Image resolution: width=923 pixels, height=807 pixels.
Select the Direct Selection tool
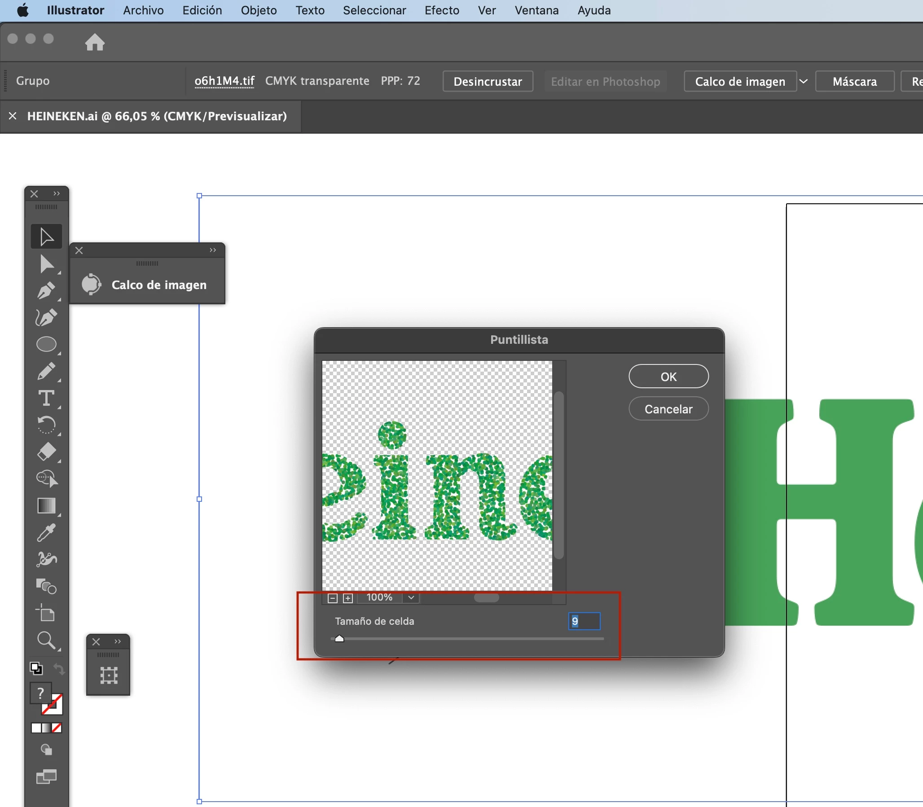pos(46,264)
